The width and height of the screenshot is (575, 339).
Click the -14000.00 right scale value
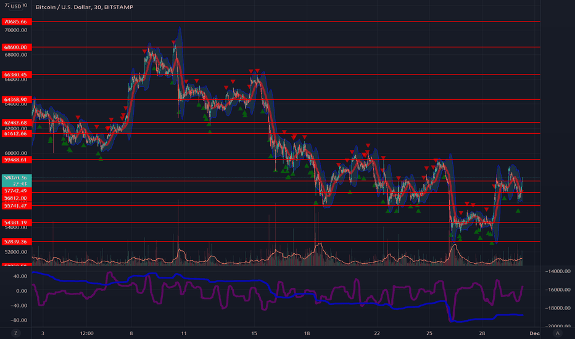[558, 271]
